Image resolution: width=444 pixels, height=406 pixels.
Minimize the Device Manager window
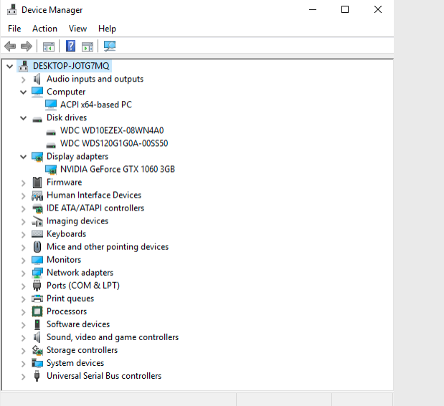[313, 9]
